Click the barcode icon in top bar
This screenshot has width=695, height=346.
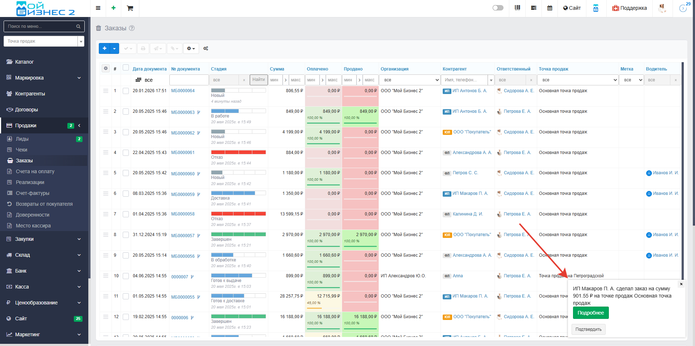(x=517, y=8)
